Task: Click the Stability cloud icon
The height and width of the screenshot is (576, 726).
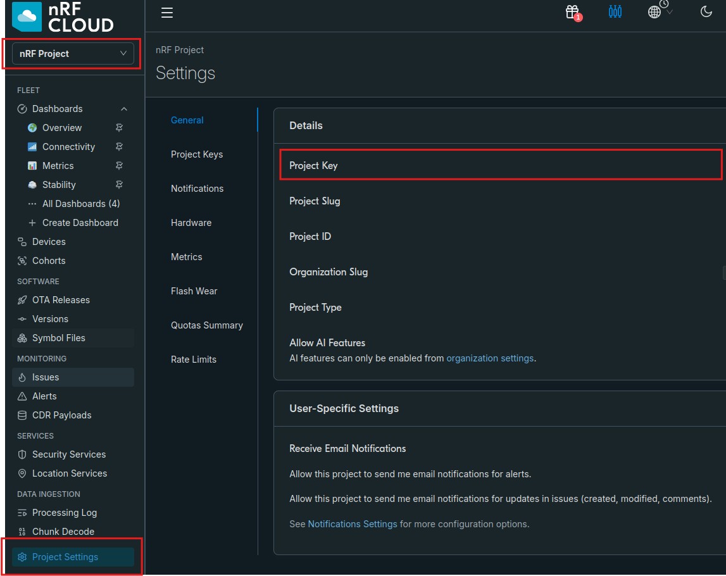Action: (x=32, y=185)
